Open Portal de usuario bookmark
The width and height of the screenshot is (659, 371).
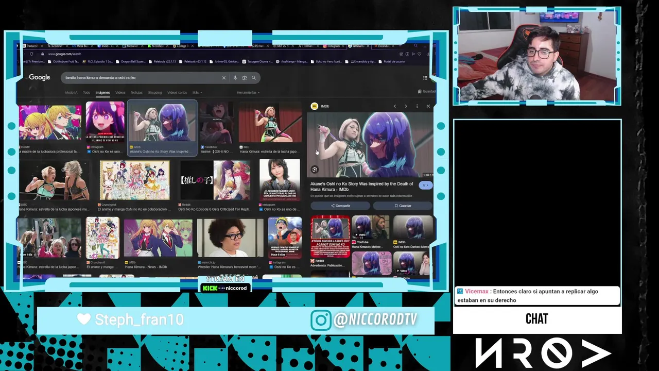click(392, 61)
